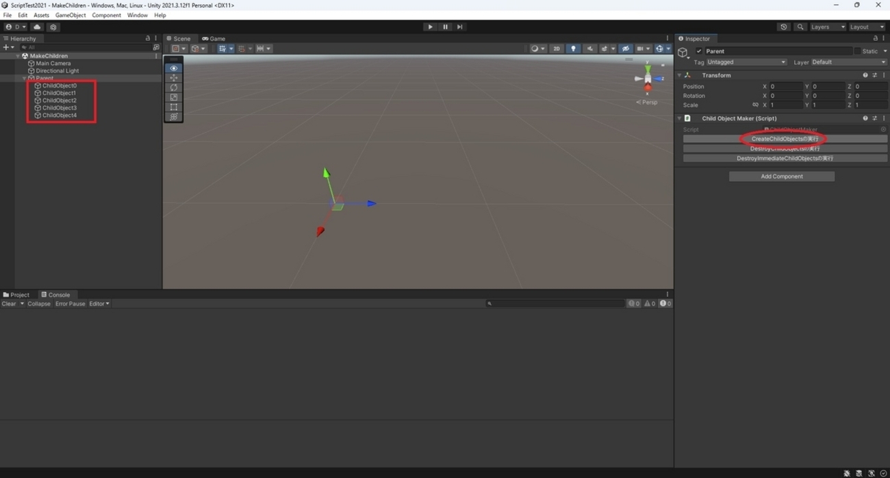Open the GameObject menu
Viewport: 890px width, 478px height.
[x=71, y=14]
